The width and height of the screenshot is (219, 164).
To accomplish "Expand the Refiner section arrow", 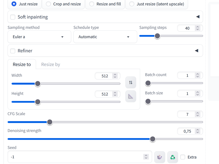I will click(197, 51).
